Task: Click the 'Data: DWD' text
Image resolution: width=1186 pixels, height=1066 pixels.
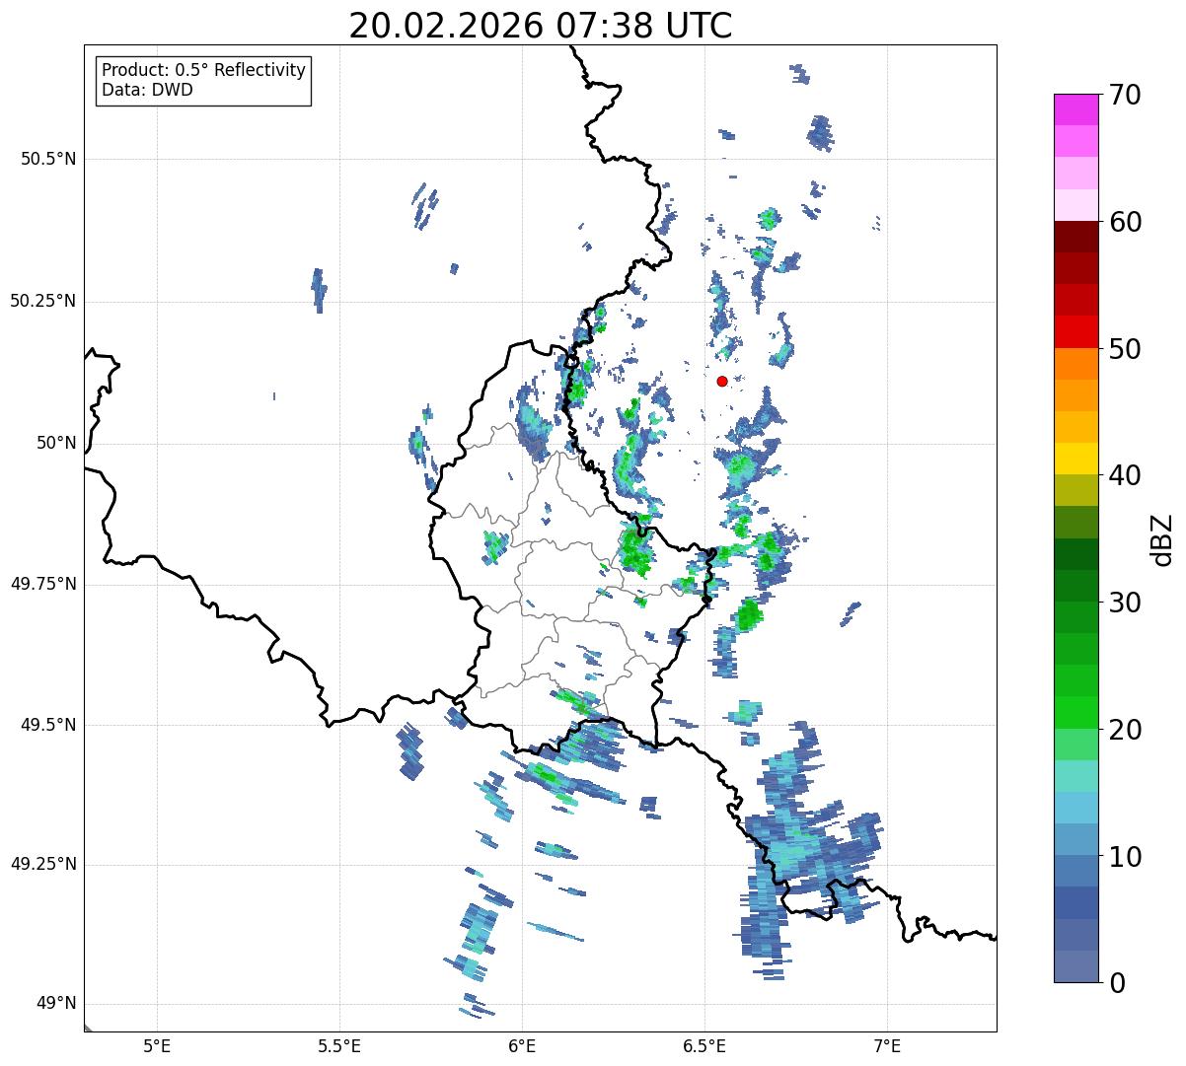Action: pyautogui.click(x=147, y=90)
